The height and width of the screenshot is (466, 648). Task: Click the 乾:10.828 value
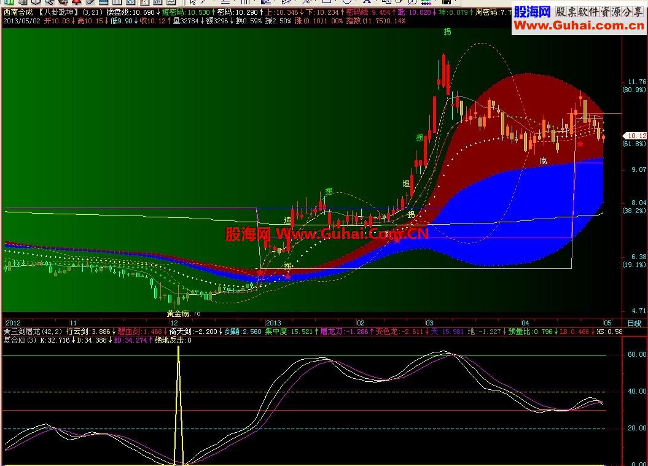[x=414, y=12]
